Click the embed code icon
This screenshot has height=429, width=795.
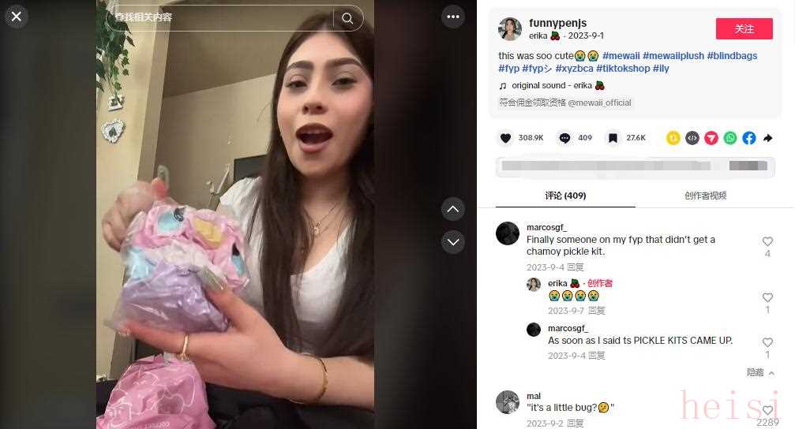(x=692, y=138)
